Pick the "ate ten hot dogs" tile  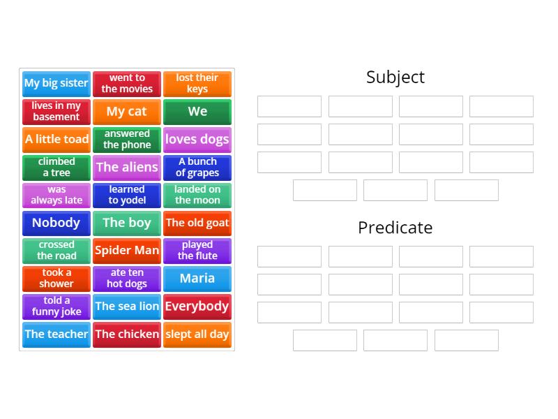[127, 279]
